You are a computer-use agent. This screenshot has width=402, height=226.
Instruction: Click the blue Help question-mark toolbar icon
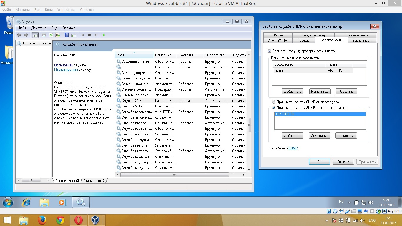[x=67, y=35]
